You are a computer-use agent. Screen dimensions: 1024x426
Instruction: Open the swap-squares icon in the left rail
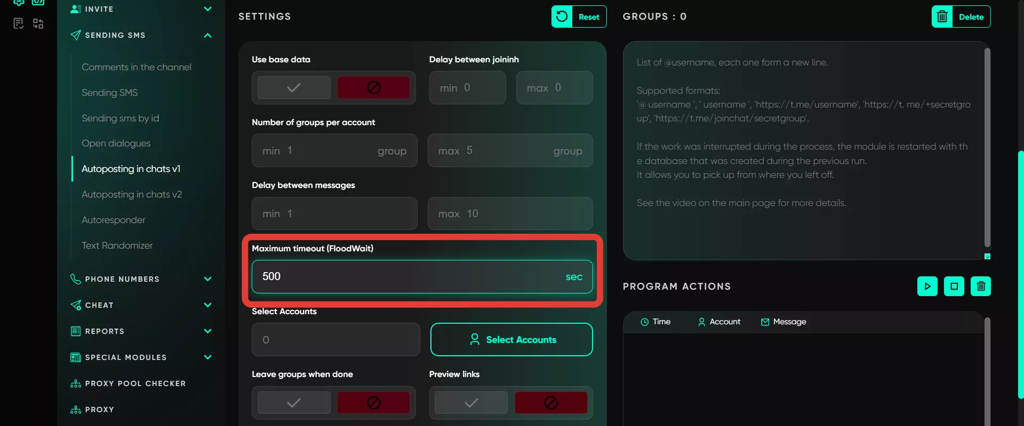point(38,23)
